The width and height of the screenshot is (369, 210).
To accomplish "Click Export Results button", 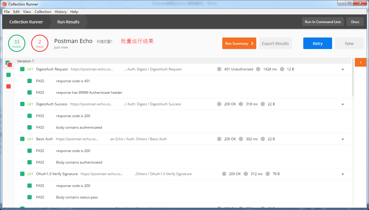I will coord(275,43).
